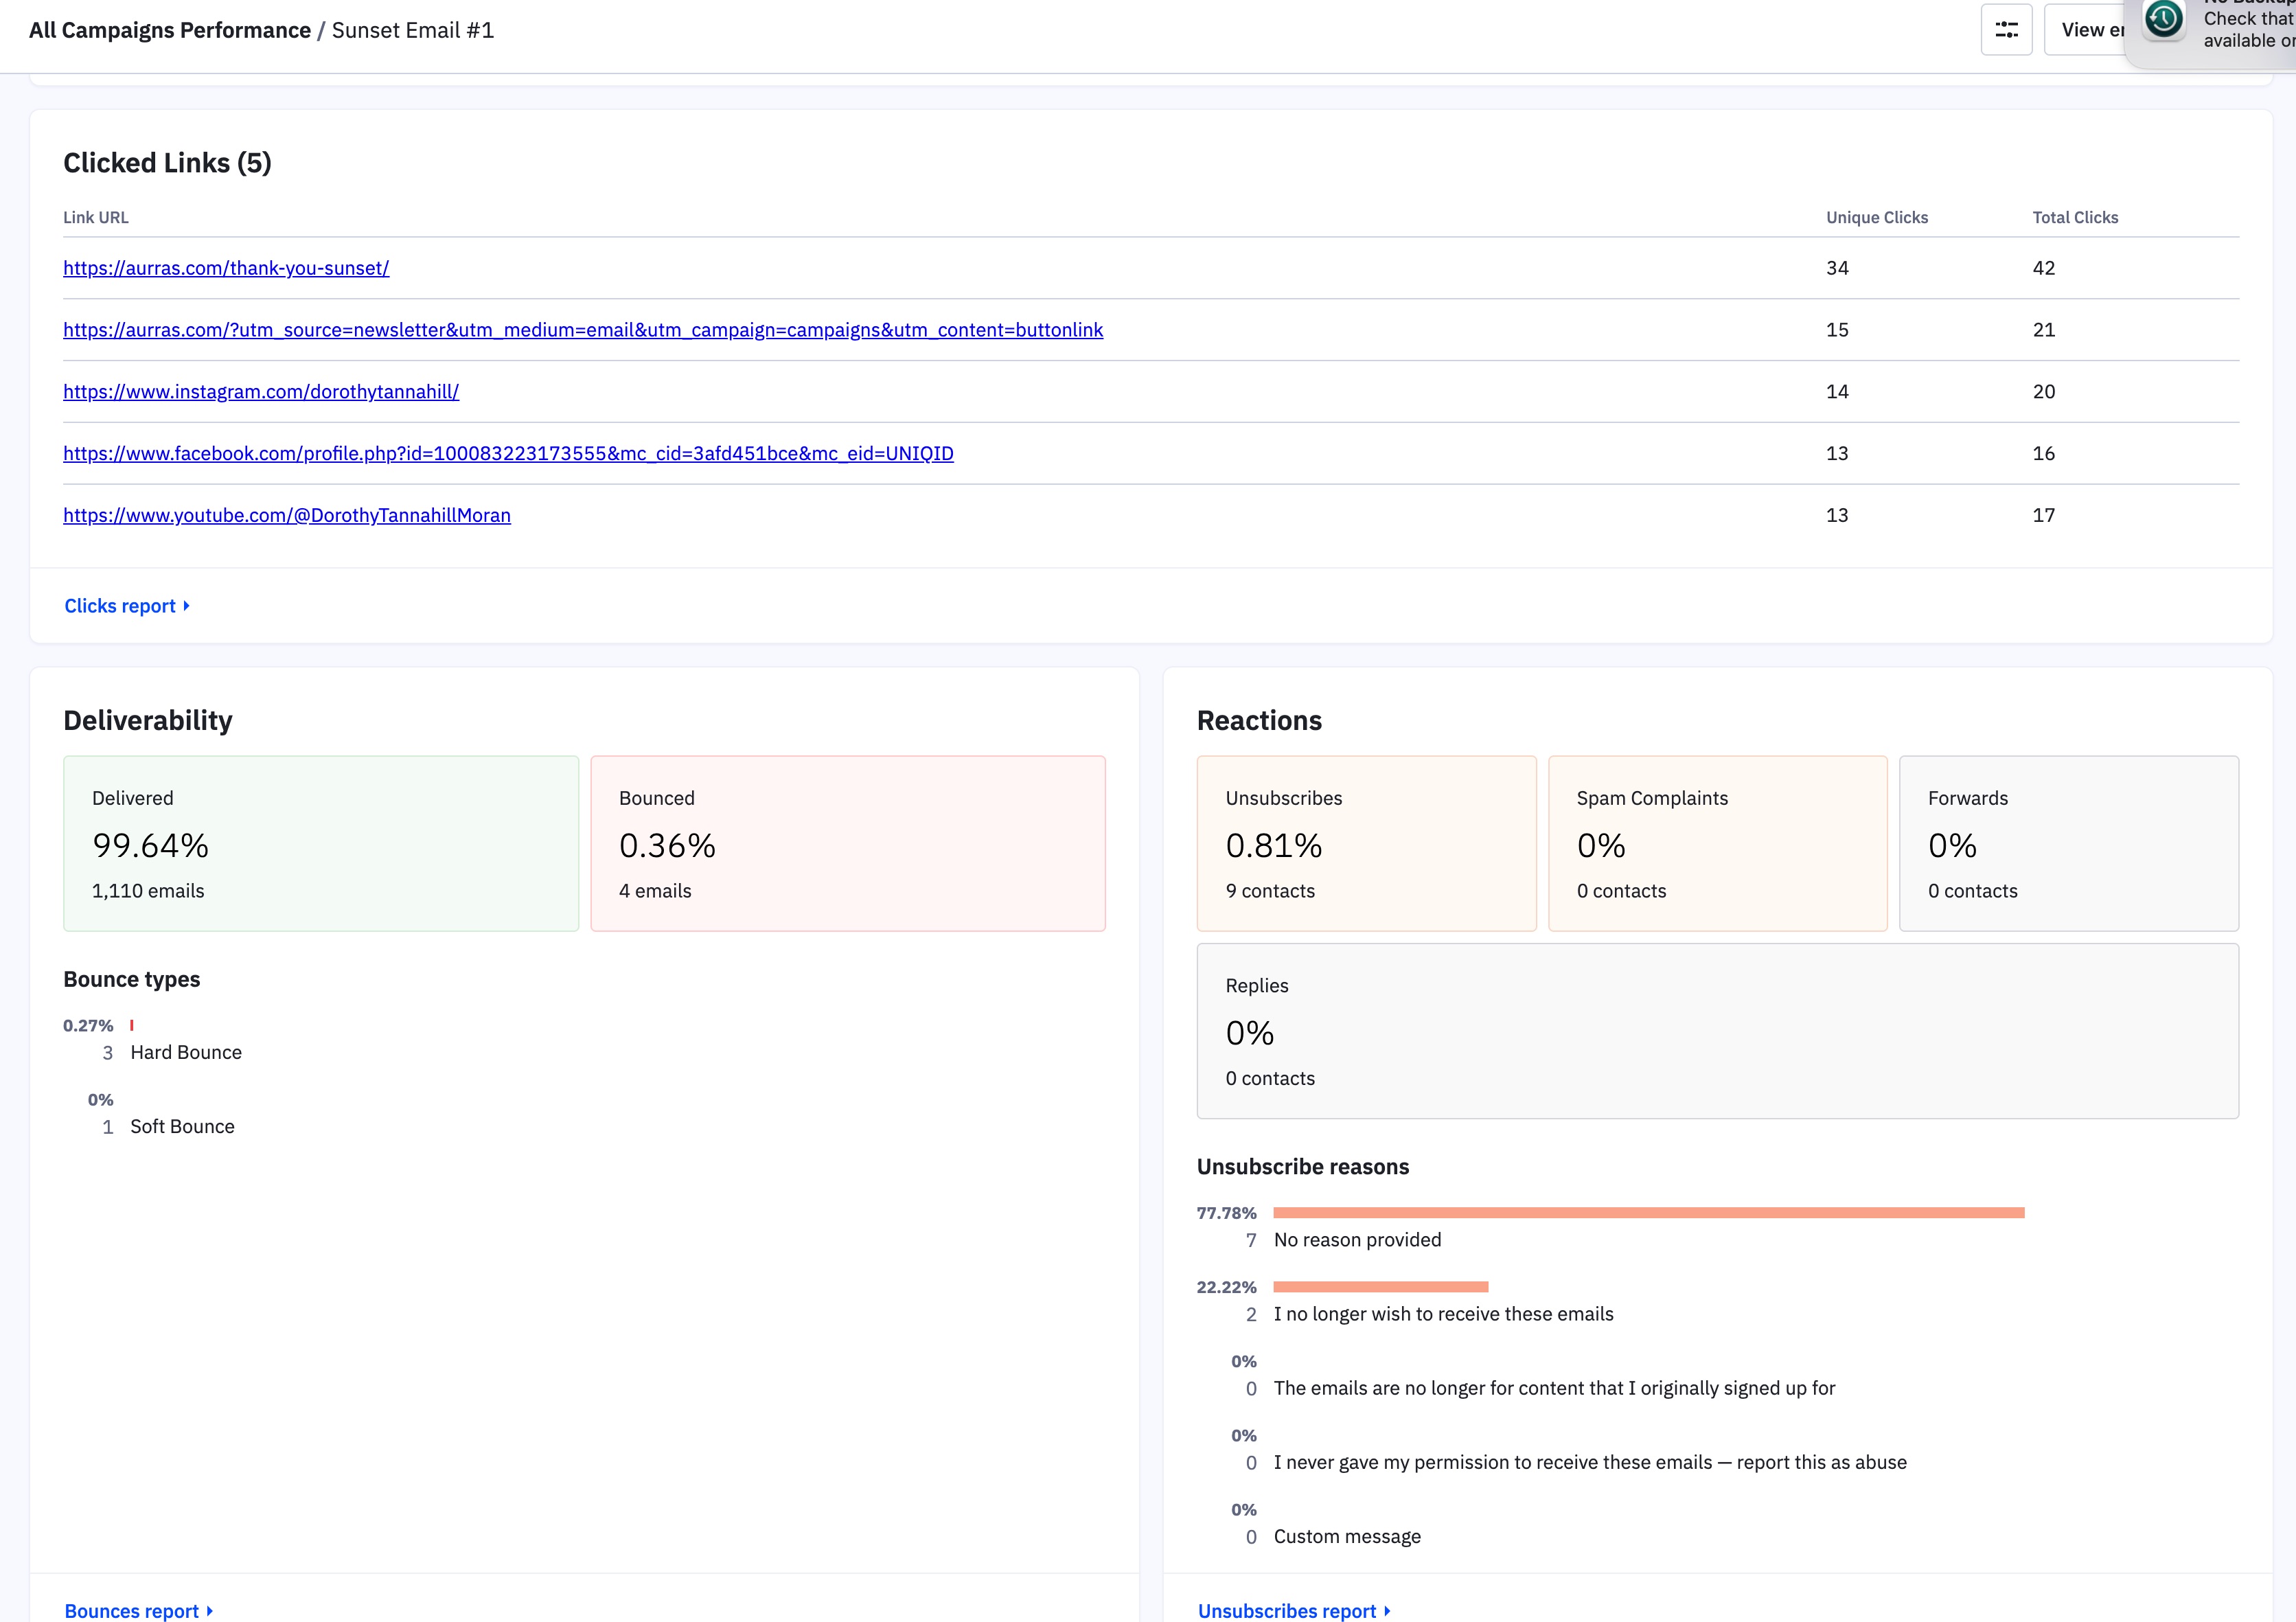Click the Time Machine backup notification icon

(2164, 20)
